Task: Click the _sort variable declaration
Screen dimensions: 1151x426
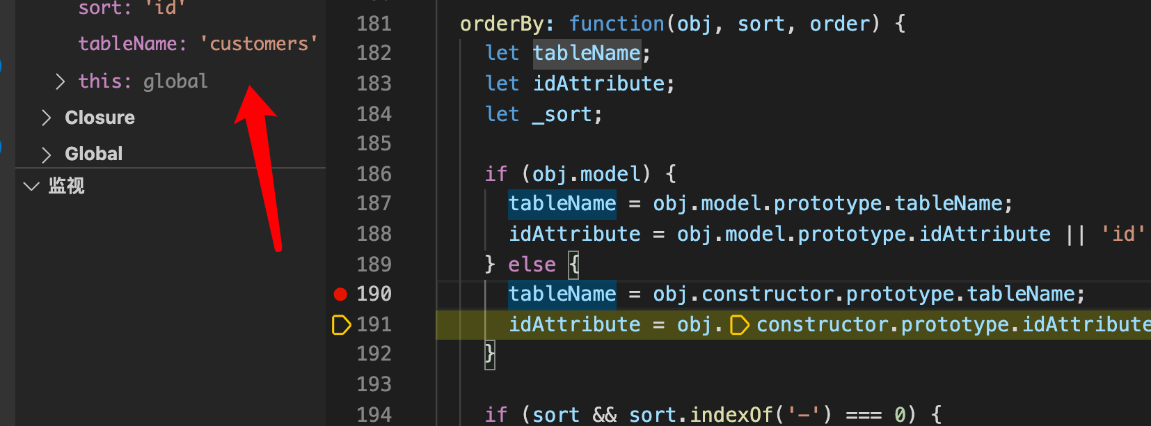Action: click(x=563, y=114)
